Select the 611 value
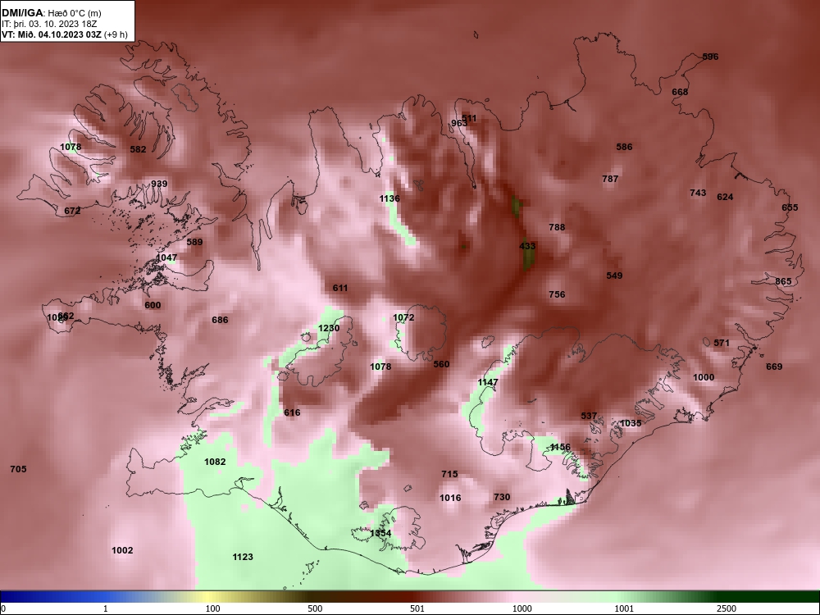The width and height of the screenshot is (820, 615). (x=340, y=288)
